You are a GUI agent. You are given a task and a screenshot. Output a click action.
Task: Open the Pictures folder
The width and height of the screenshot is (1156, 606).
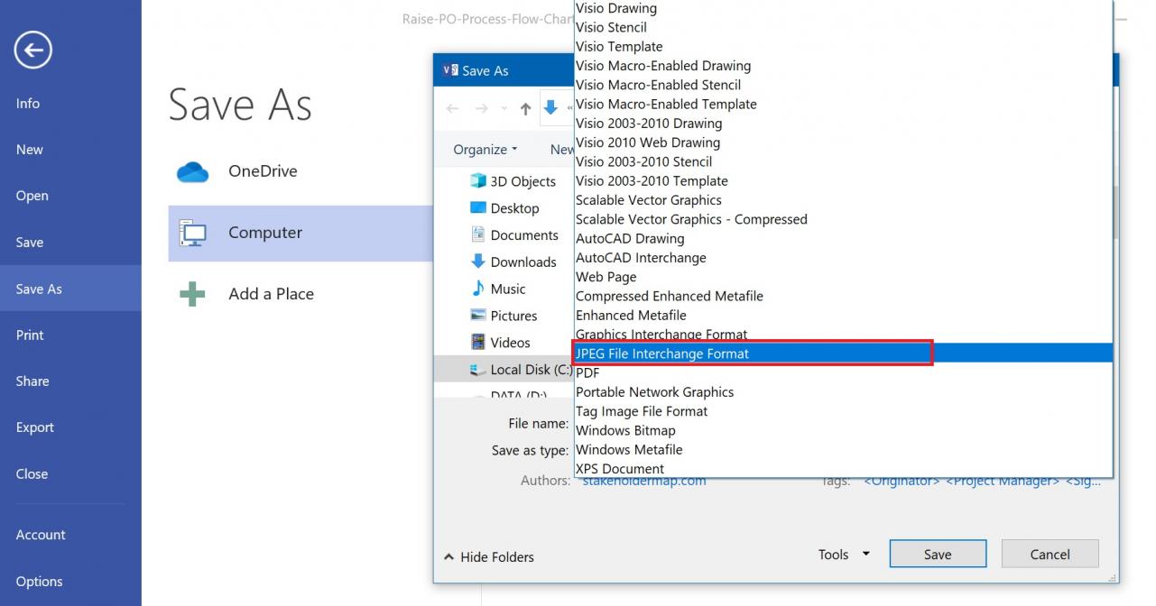(x=516, y=316)
